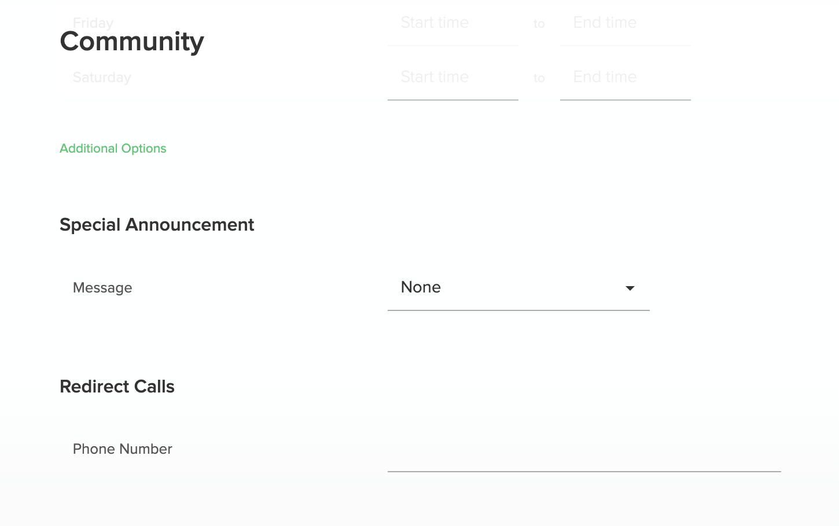Click the dropdown arrow next to None
The image size is (839, 526).
(630, 288)
